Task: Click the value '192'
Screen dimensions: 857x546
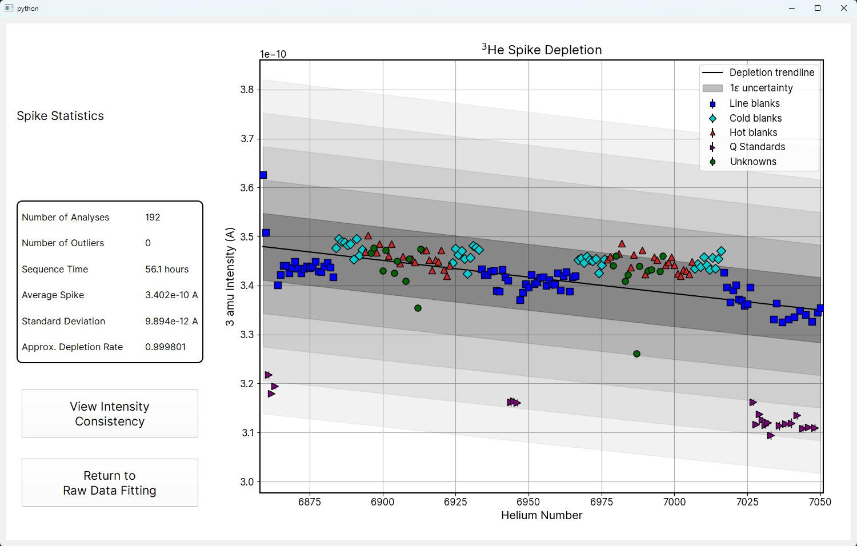Action: 153,217
